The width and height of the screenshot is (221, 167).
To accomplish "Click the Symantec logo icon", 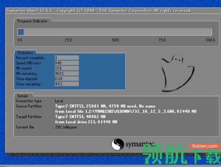I will point(118,144).
